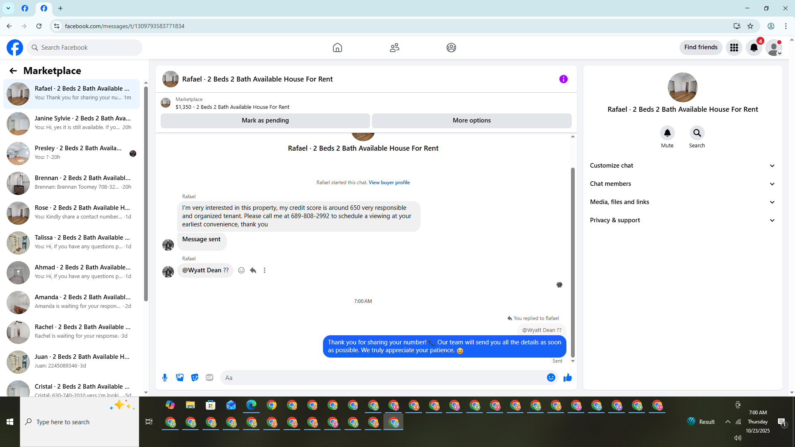Image resolution: width=795 pixels, height=447 pixels.
Task: Open the GIF picker
Action: pyautogui.click(x=210, y=377)
